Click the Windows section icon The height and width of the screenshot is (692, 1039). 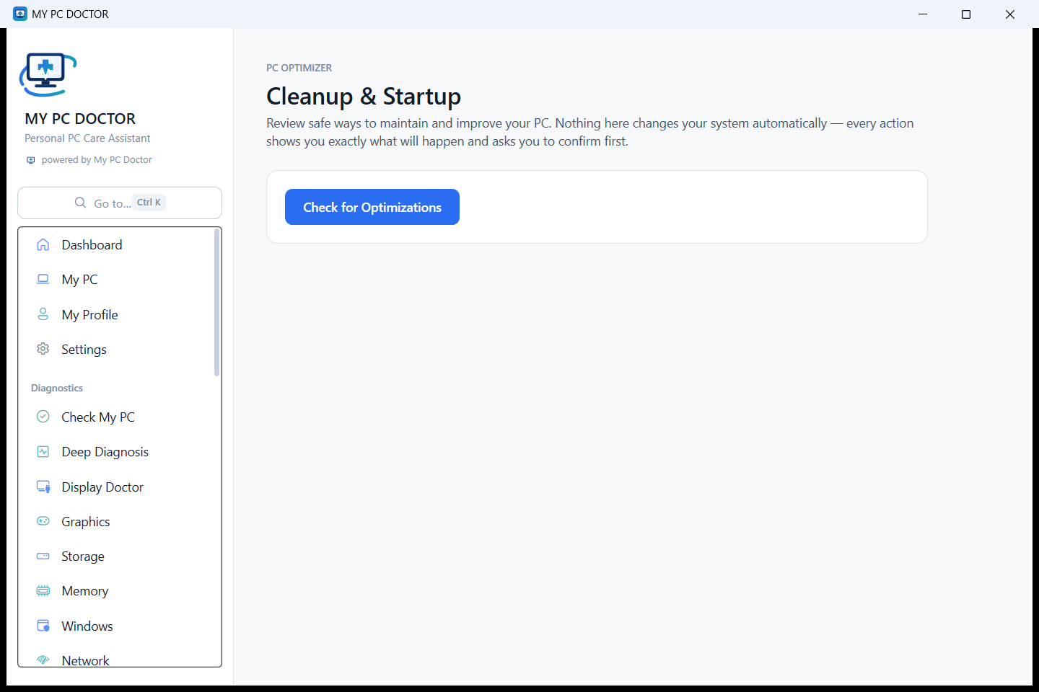(43, 626)
